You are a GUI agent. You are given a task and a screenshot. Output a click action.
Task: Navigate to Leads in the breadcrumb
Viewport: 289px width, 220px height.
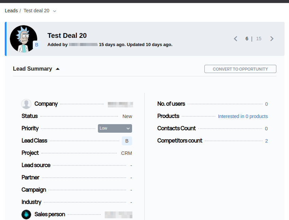coord(11,11)
